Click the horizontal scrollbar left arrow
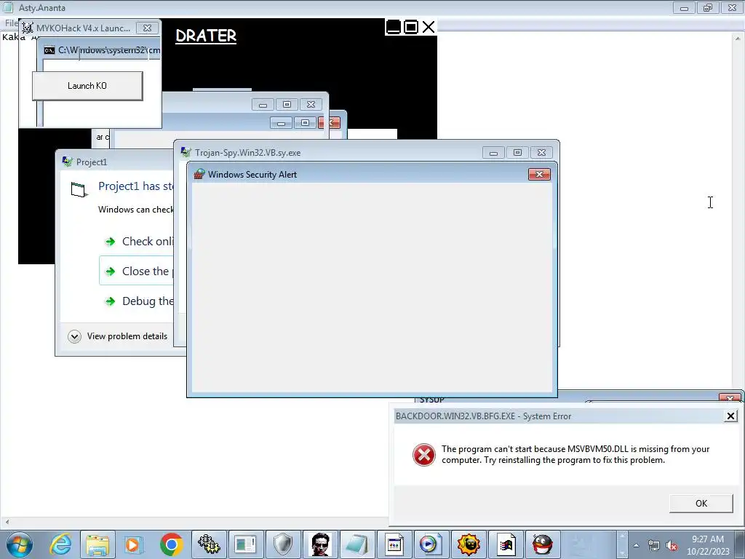The image size is (745, 559). click(x=7, y=522)
